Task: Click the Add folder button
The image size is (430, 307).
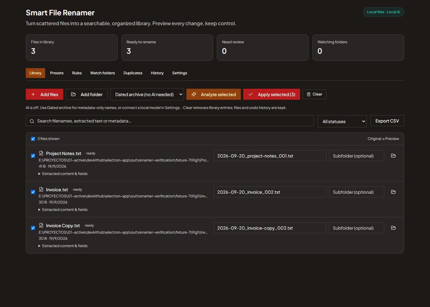Action: point(87,94)
